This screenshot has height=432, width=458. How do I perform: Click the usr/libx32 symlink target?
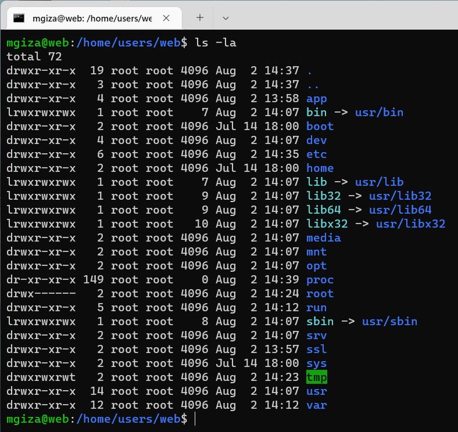[410, 224]
